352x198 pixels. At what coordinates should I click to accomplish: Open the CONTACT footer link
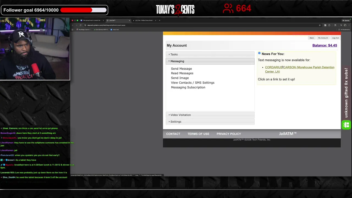click(173, 134)
